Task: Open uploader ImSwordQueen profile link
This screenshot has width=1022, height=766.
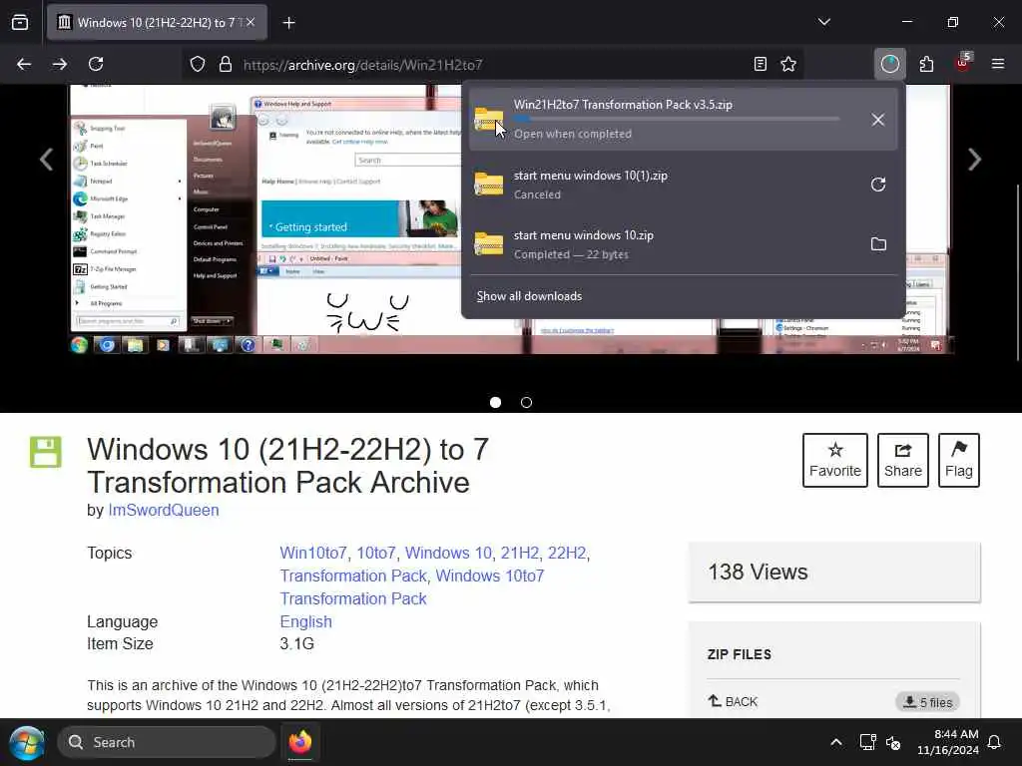Action: (164, 510)
